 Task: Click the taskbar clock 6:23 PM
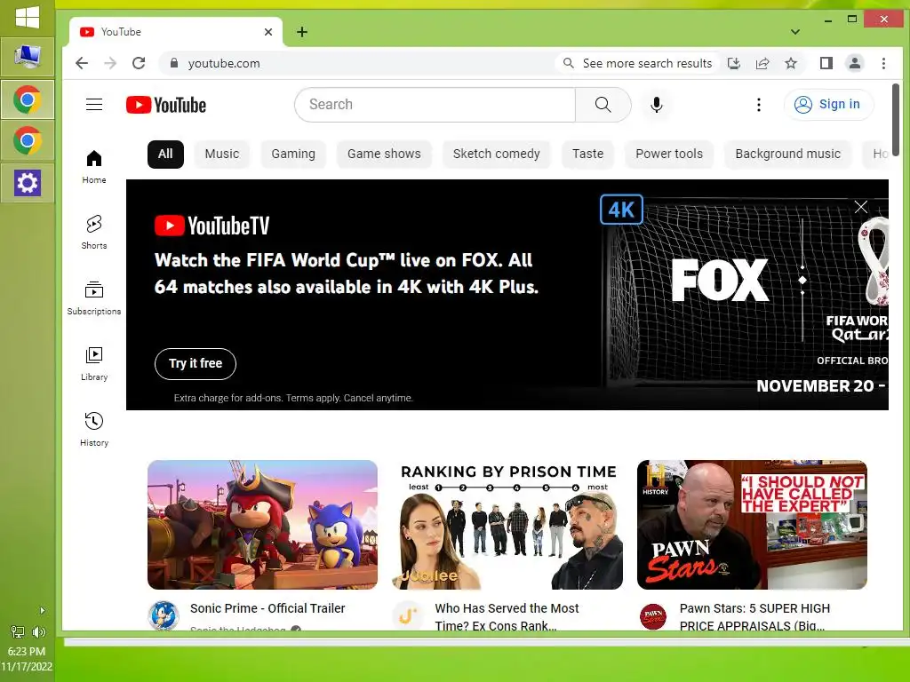point(27,651)
